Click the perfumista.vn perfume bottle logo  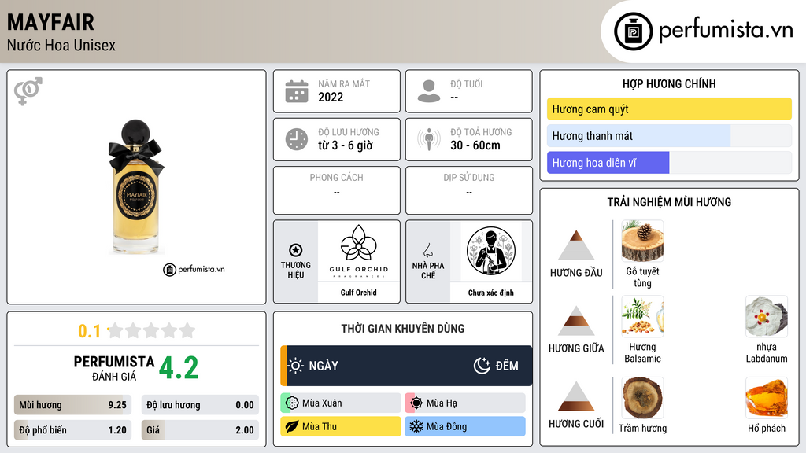pyautogui.click(x=633, y=31)
